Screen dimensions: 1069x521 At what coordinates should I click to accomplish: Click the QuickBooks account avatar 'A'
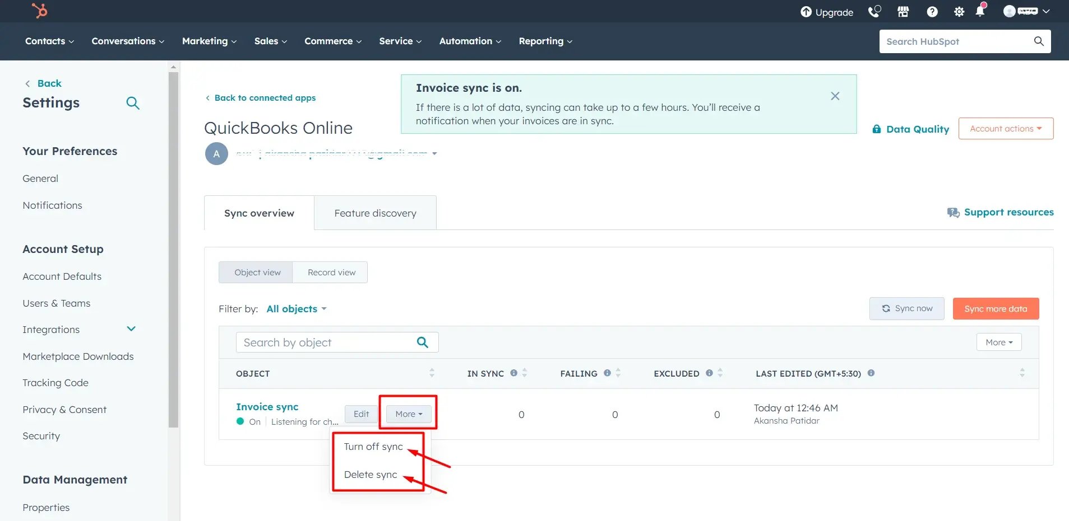pos(216,154)
